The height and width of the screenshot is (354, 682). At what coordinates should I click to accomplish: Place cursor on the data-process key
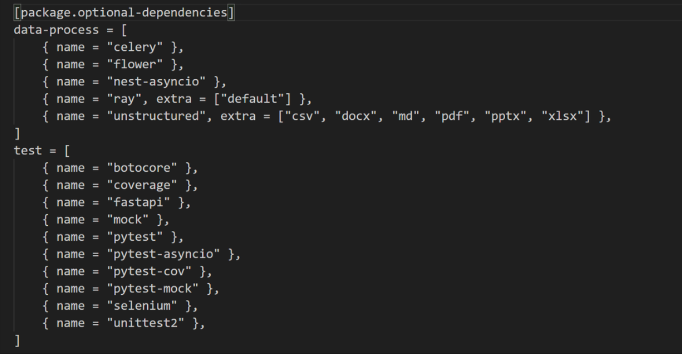click(56, 30)
